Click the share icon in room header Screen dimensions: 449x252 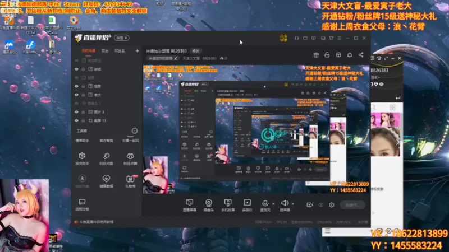tap(361, 55)
